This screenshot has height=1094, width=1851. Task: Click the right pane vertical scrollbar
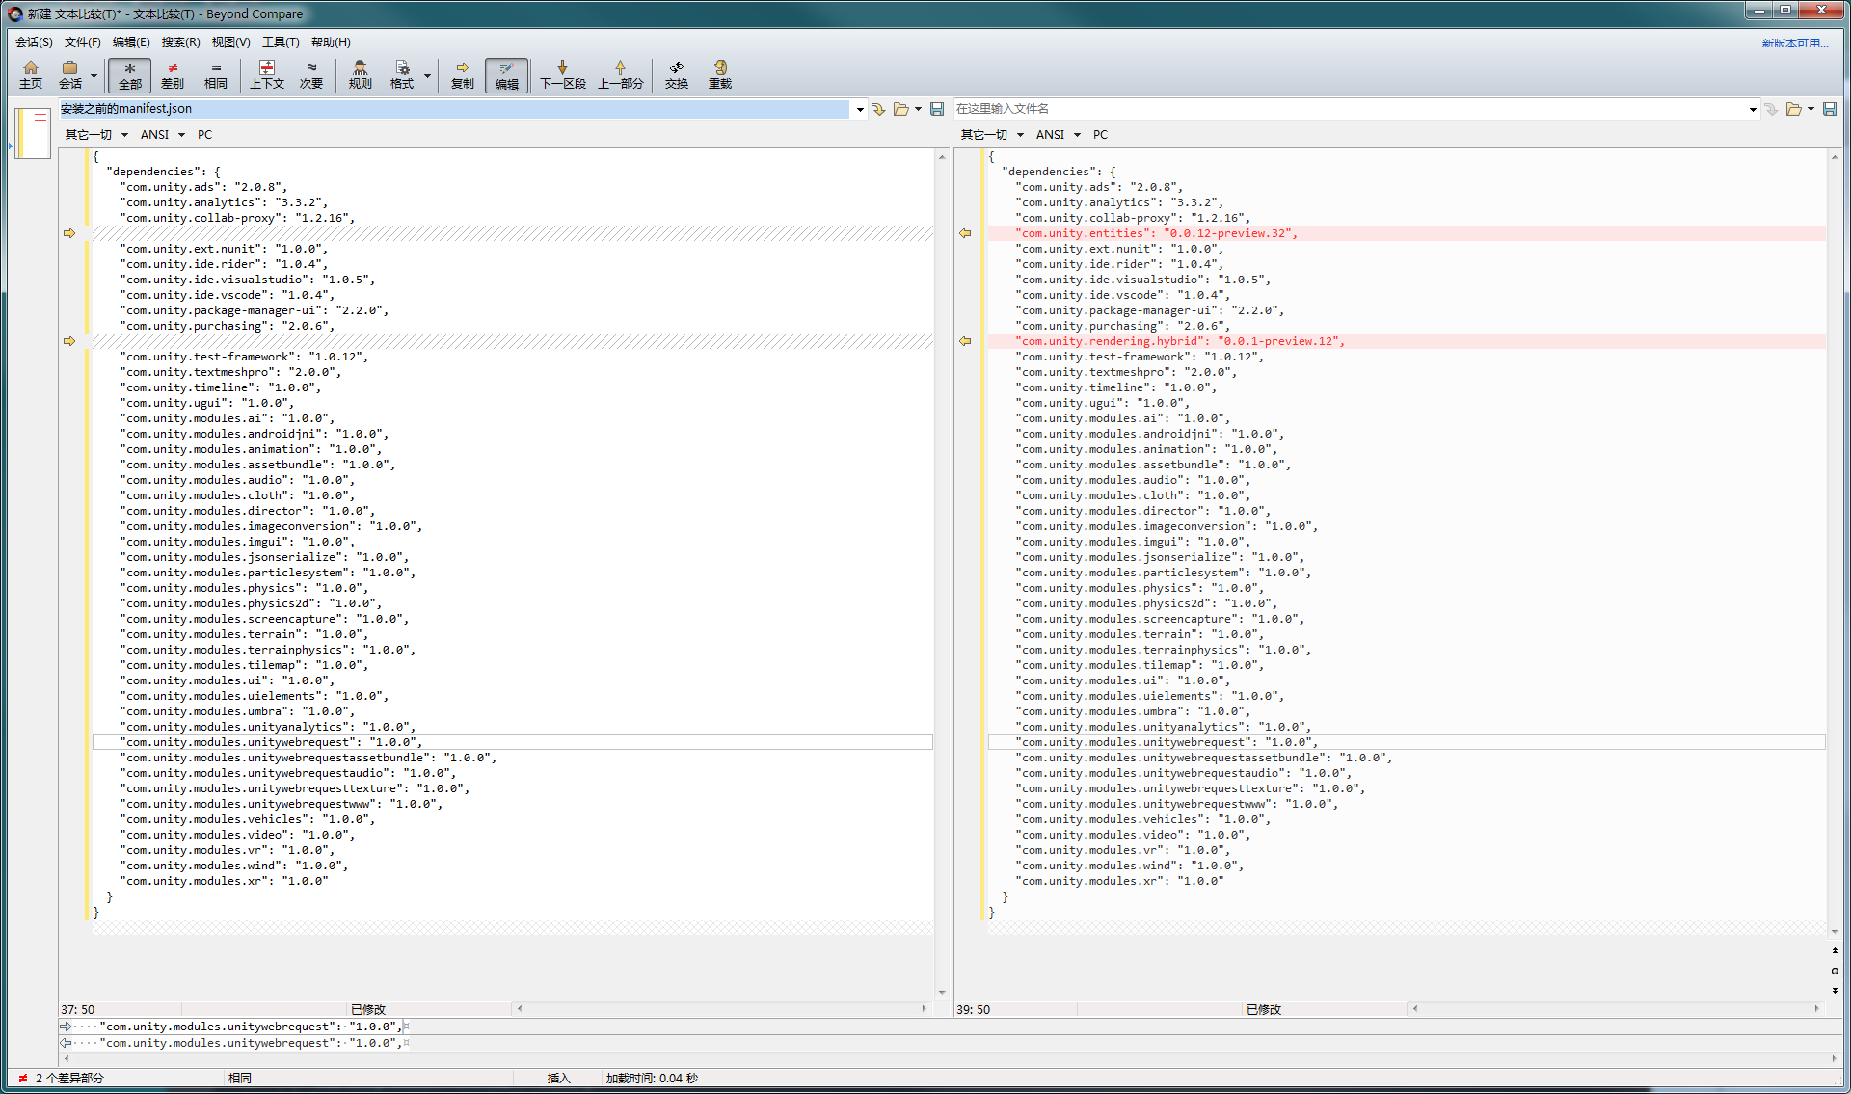click(x=1835, y=542)
